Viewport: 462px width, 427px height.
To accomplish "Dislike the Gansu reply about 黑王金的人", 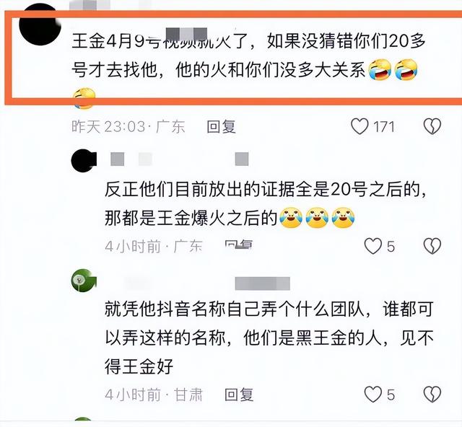I will (x=432, y=395).
